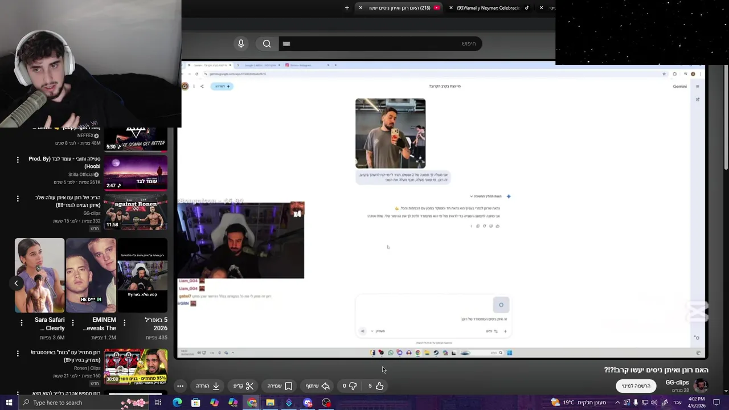This screenshot has height=410, width=729.
Task: Dislike the video with thumbs down
Action: pyautogui.click(x=350, y=386)
